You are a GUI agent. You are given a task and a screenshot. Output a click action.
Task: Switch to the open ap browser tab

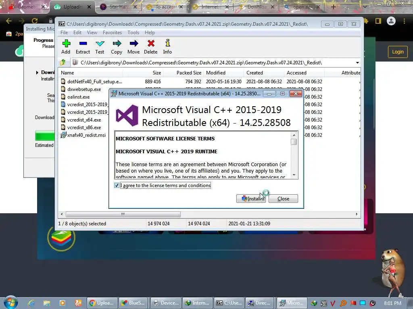tap(301, 7)
